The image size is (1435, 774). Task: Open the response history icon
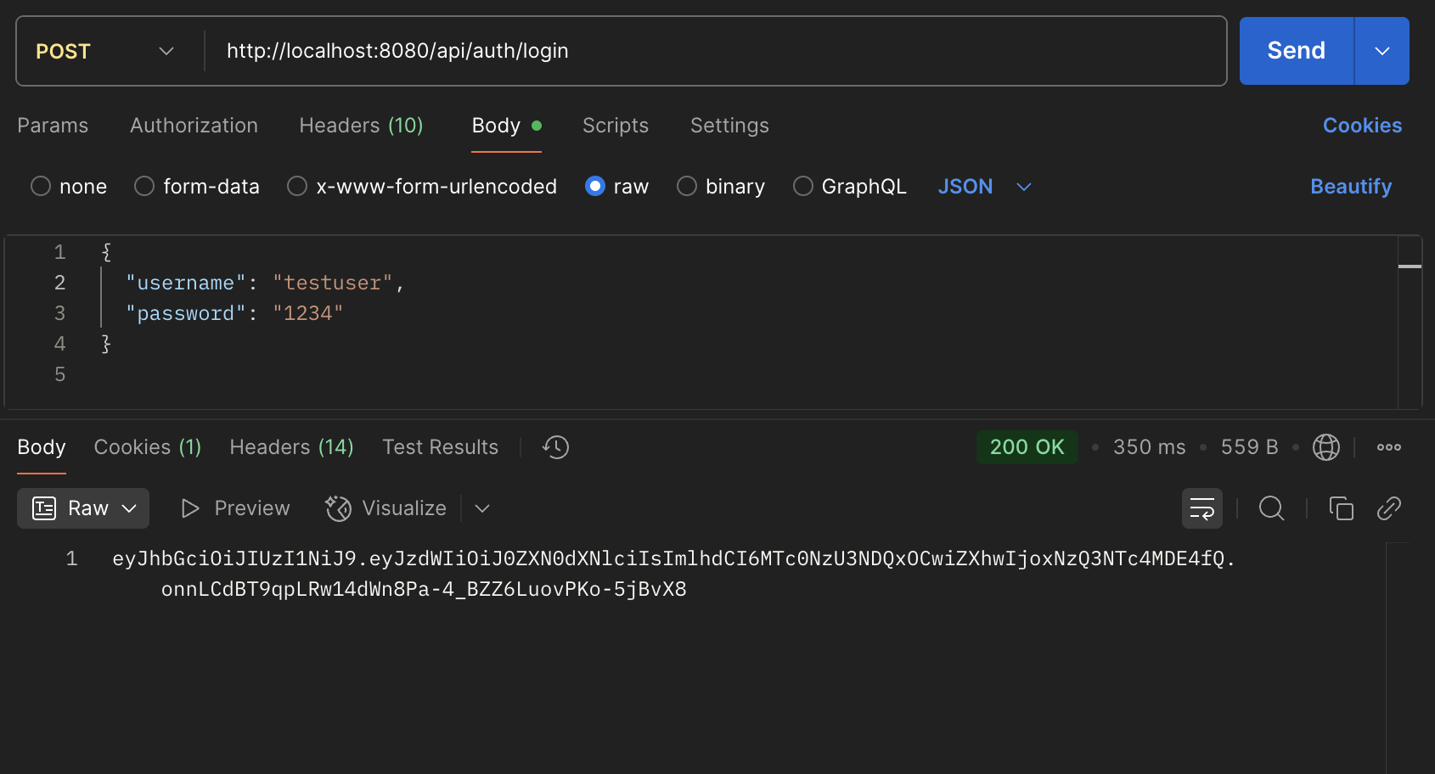tap(555, 447)
